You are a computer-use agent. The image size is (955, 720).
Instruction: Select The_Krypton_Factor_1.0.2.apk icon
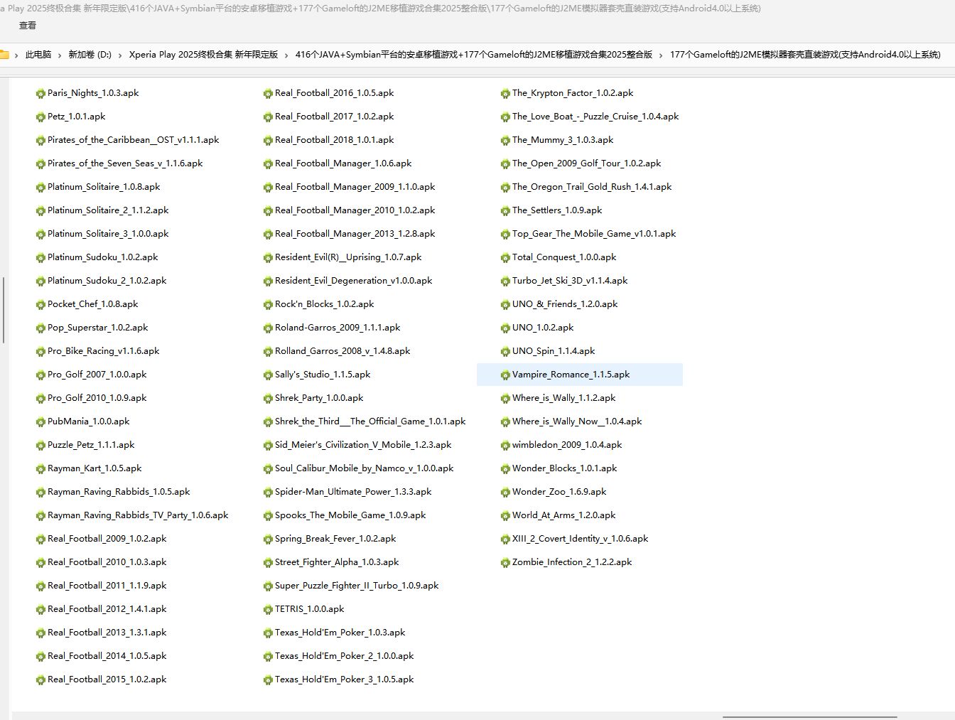point(505,93)
